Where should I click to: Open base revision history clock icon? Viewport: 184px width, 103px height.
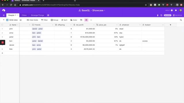click(161, 15)
